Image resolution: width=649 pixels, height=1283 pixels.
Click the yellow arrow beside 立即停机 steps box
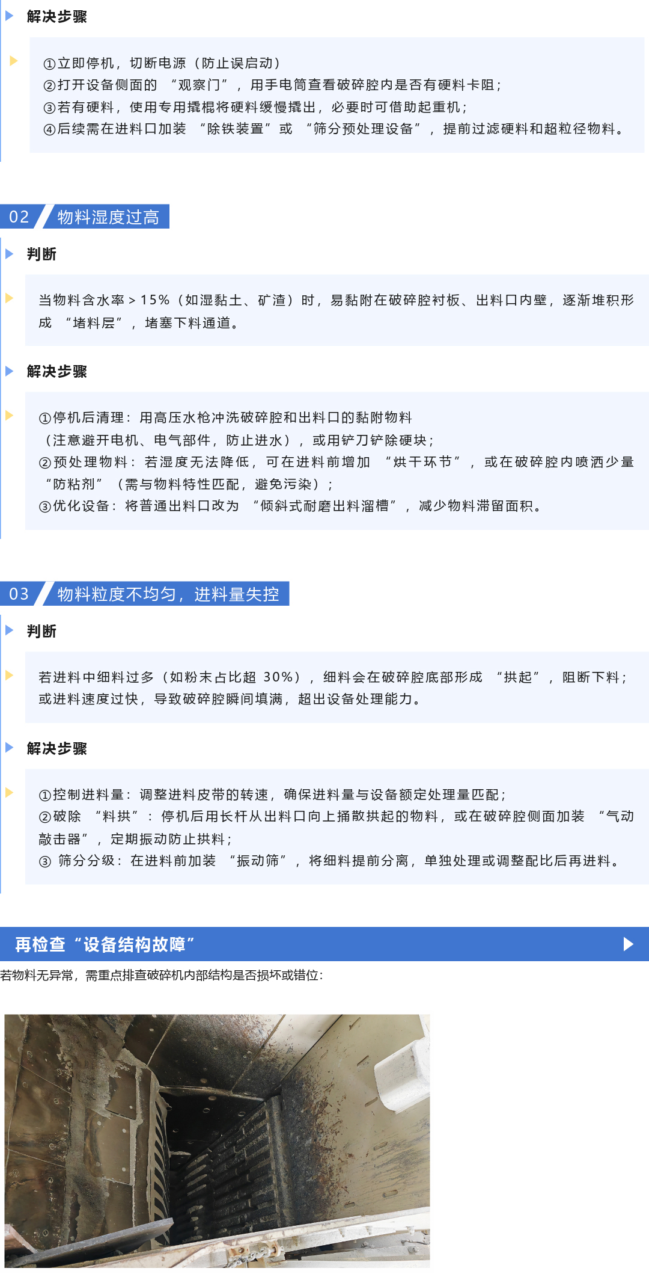(13, 61)
